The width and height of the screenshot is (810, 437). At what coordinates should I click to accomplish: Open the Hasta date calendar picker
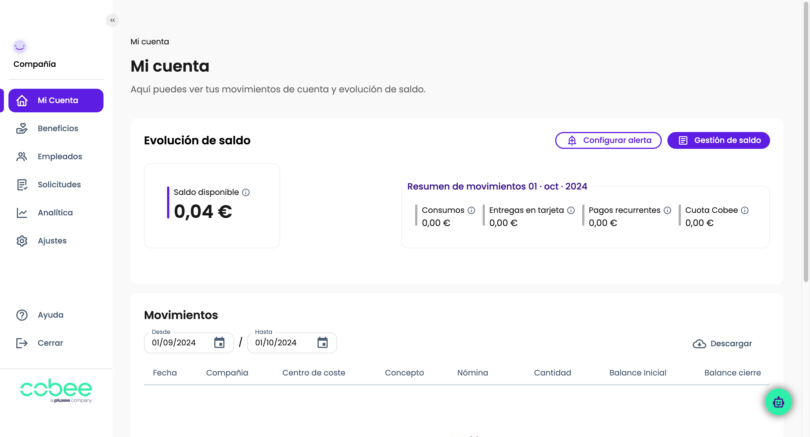click(x=322, y=343)
